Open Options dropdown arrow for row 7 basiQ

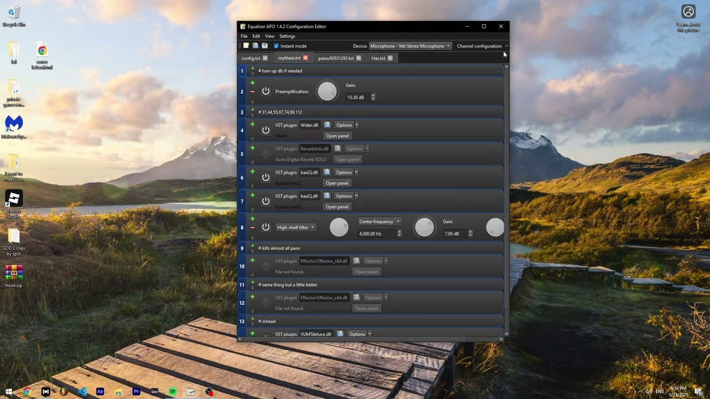pyautogui.click(x=356, y=196)
